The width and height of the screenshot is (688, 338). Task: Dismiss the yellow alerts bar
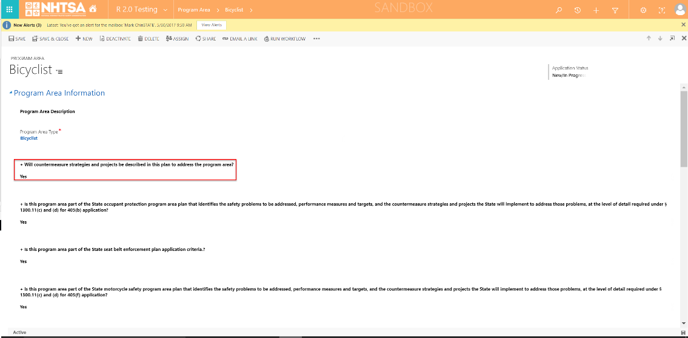(683, 25)
